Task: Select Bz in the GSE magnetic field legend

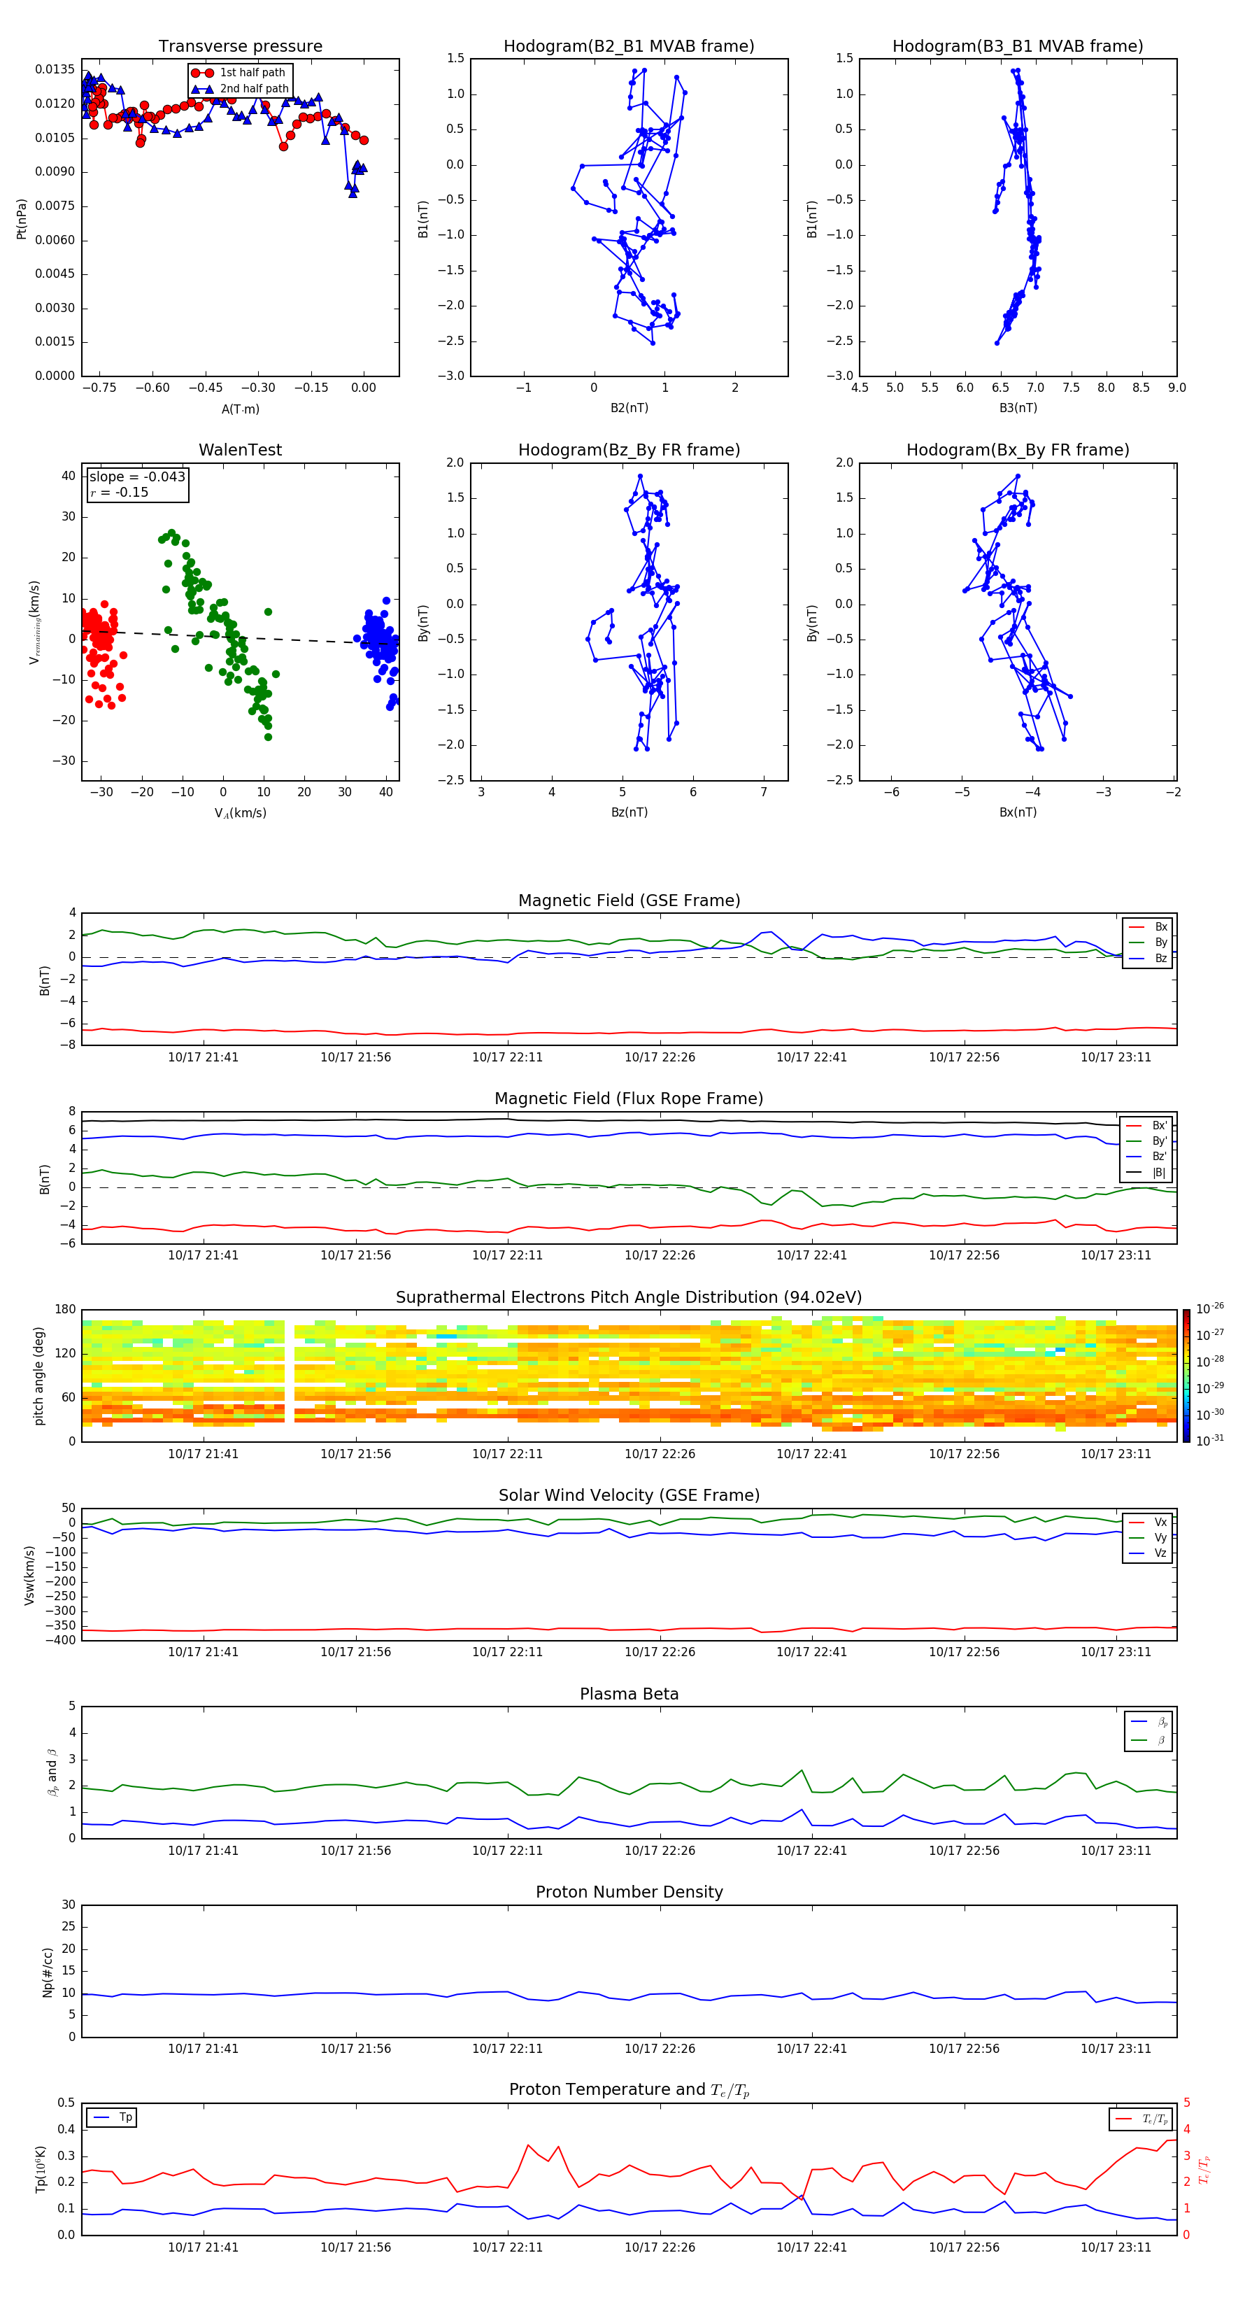Action: click(x=1148, y=958)
